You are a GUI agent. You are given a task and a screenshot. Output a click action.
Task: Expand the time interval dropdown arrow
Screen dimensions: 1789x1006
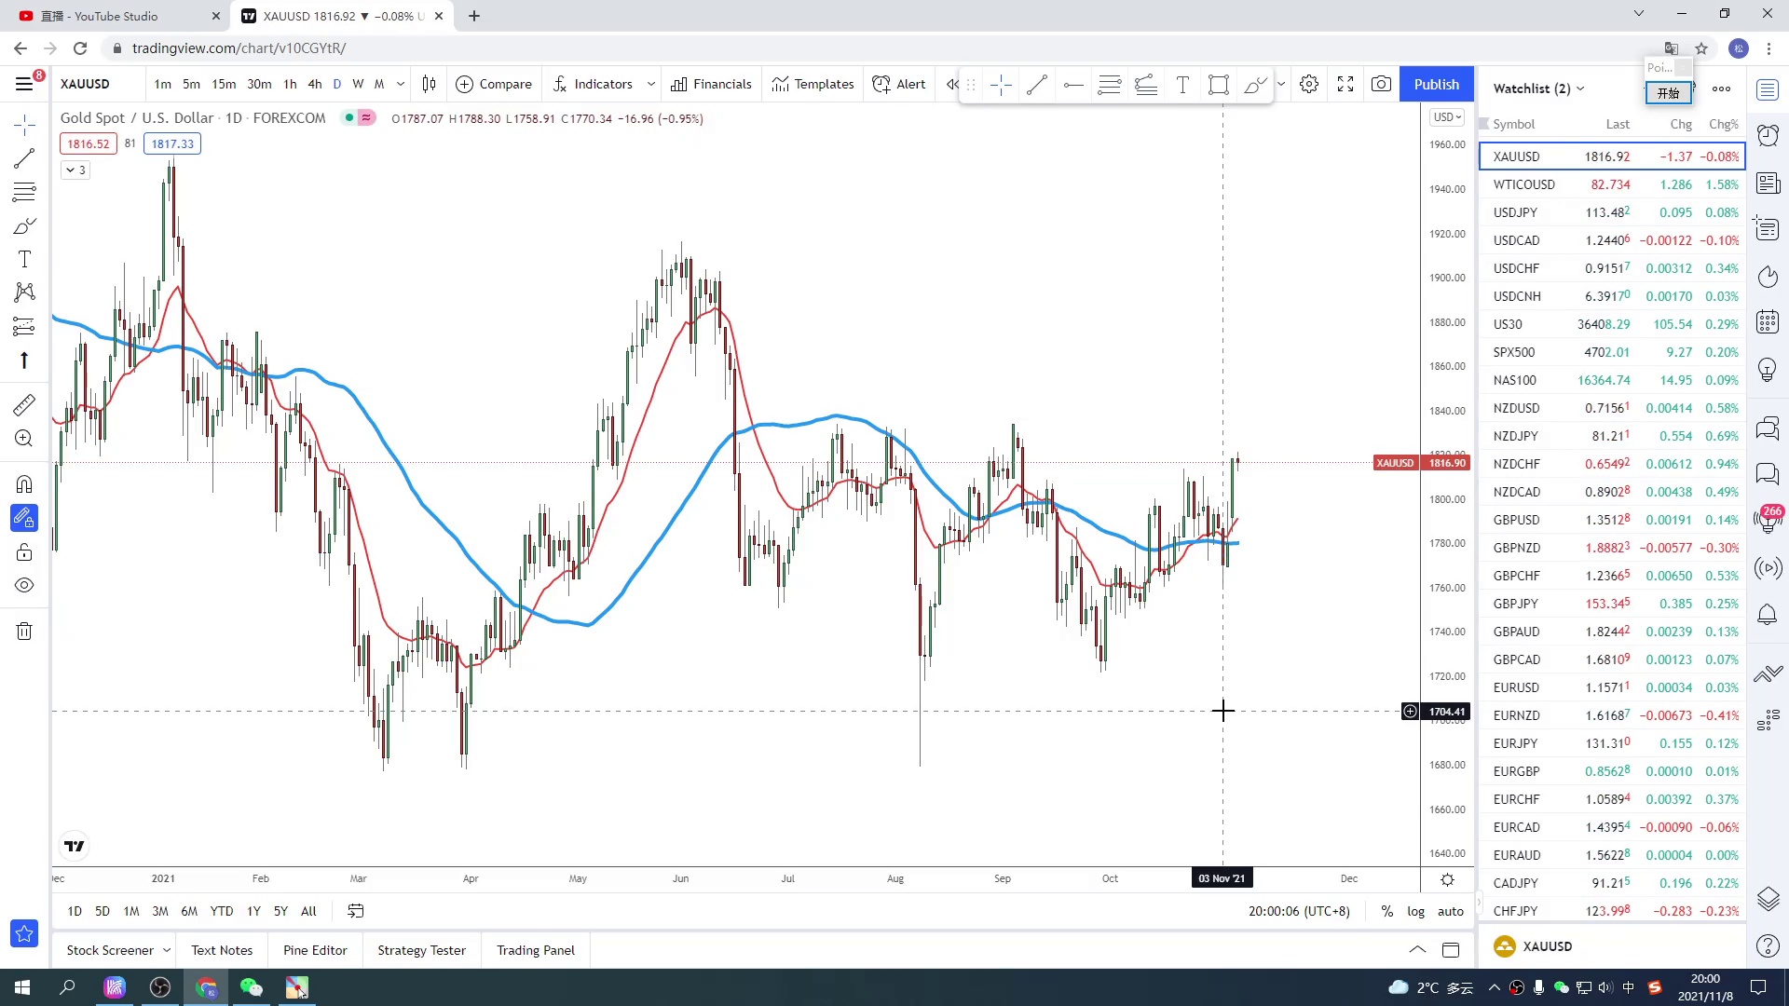[401, 84]
